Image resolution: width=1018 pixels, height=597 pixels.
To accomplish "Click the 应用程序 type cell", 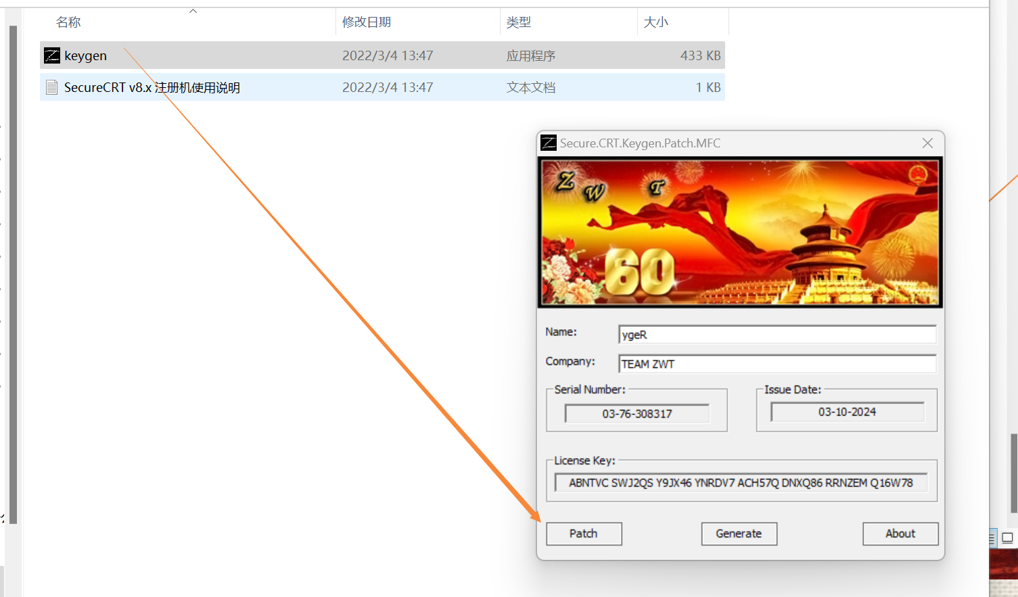I will [x=531, y=55].
